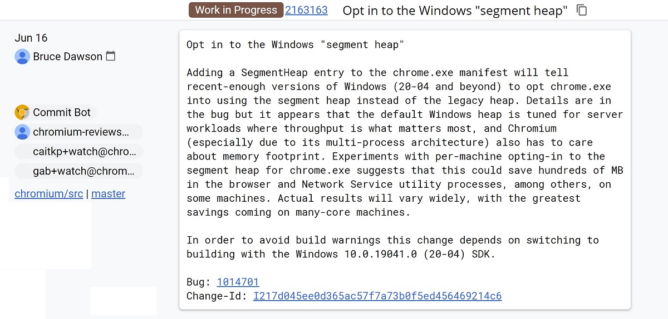The height and width of the screenshot is (319, 668).
Task: Select the Bruce Dawson owner name
Action: [67, 57]
